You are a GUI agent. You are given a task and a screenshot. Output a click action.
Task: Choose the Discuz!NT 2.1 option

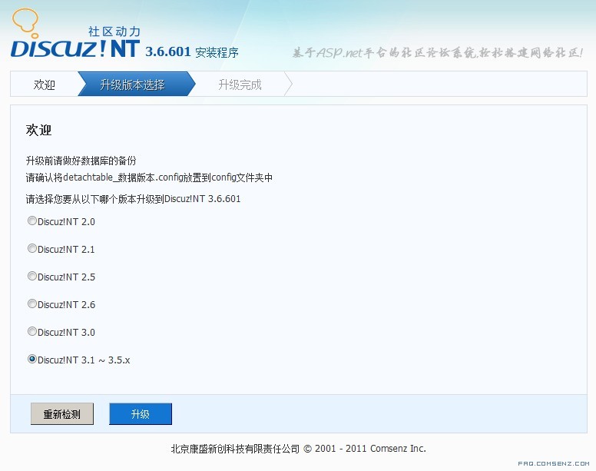(32, 249)
